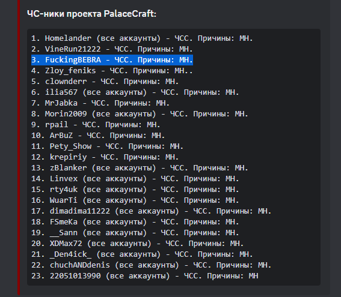Viewport: 341px width, 297px height.
Task: Click the dimadima11222 entry
Action: [152, 211]
